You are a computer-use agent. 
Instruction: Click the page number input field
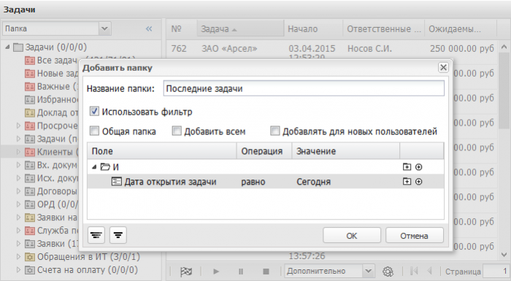(x=496, y=272)
